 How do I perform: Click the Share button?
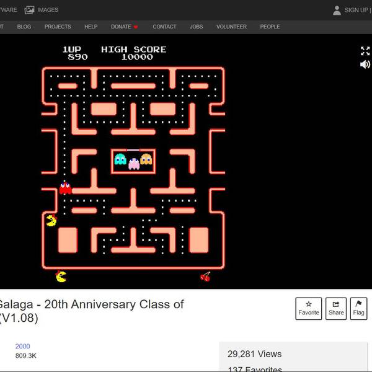336,309
